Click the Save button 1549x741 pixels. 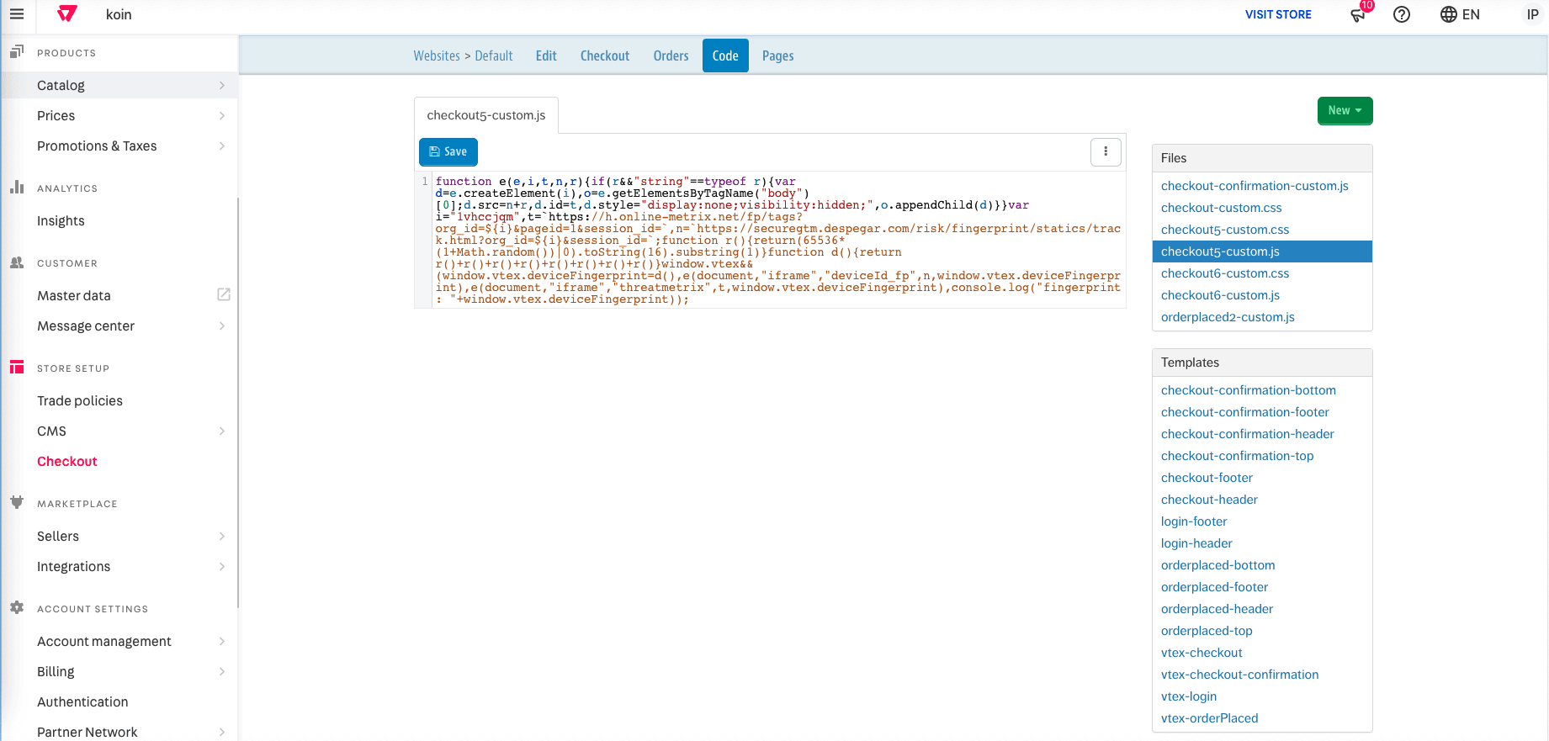pos(448,151)
